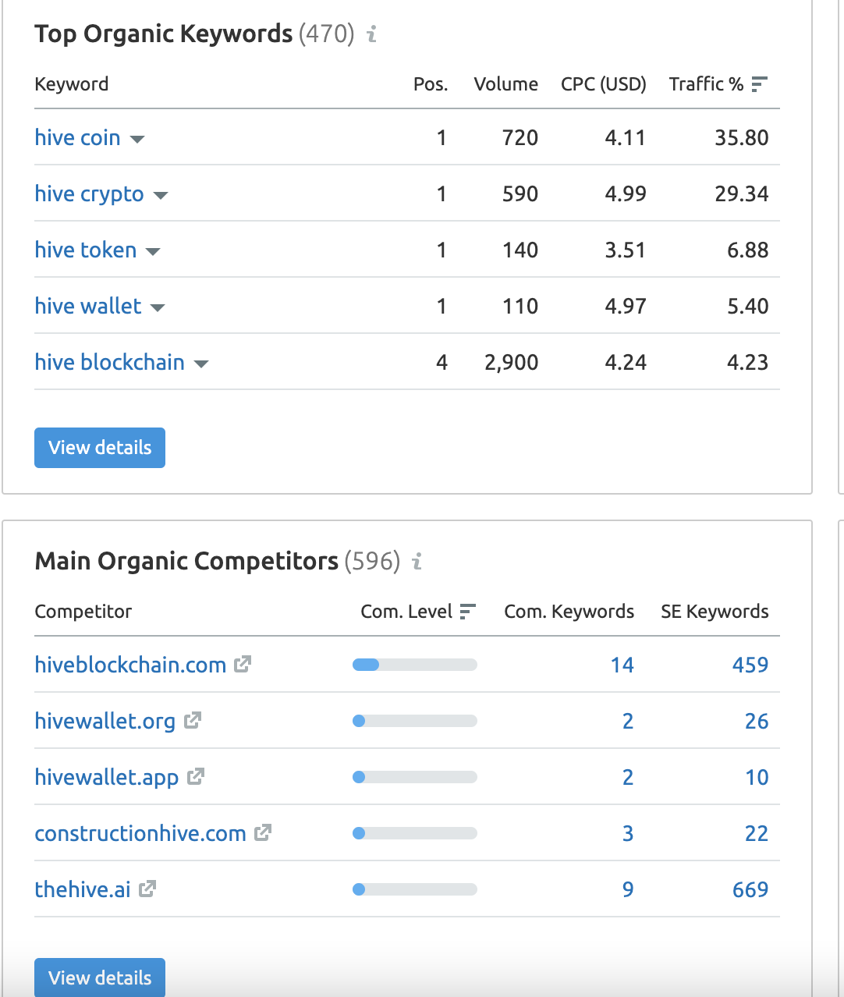Click the SE Keywords column header

pyautogui.click(x=715, y=612)
